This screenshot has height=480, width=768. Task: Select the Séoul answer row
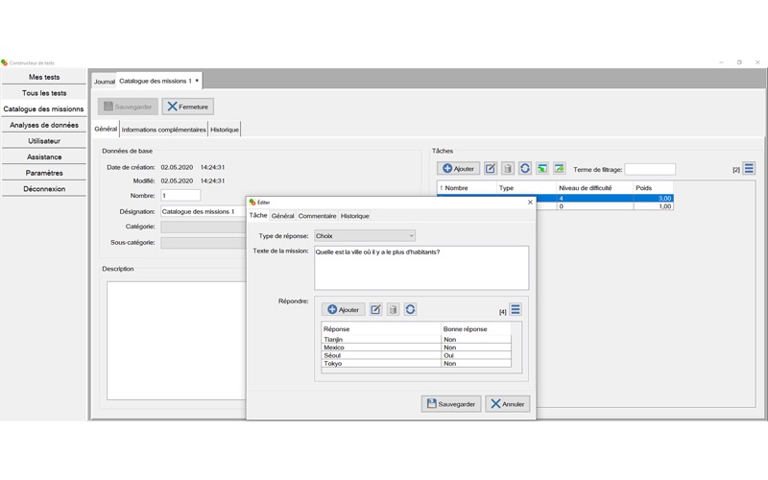pos(416,355)
